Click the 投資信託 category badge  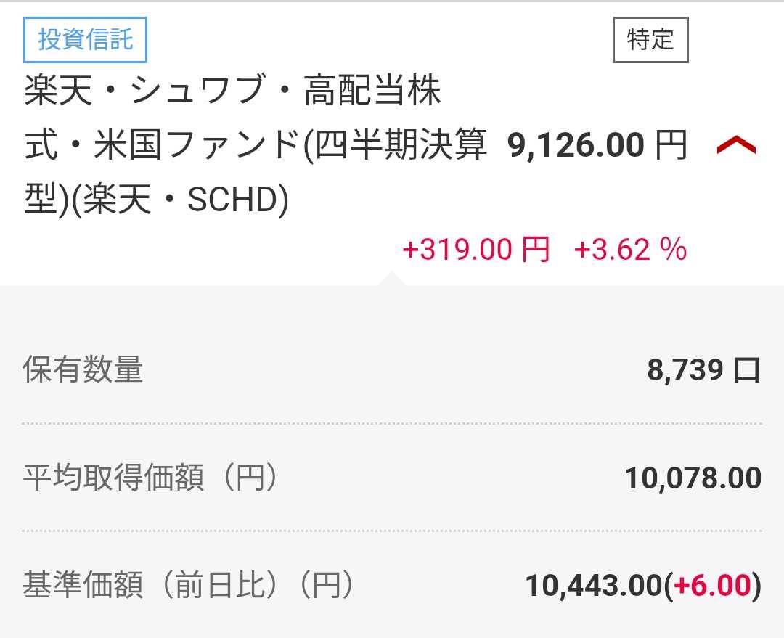click(85, 39)
